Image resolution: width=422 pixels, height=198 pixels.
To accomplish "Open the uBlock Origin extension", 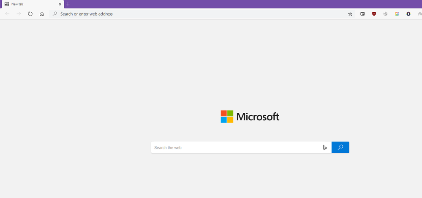I will 374,14.
